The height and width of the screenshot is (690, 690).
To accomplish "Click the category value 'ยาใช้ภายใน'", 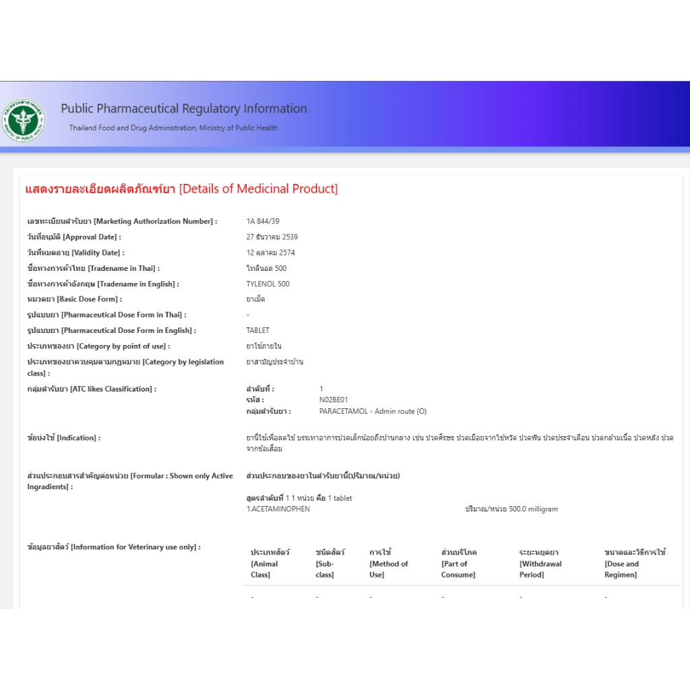I will (263, 346).
